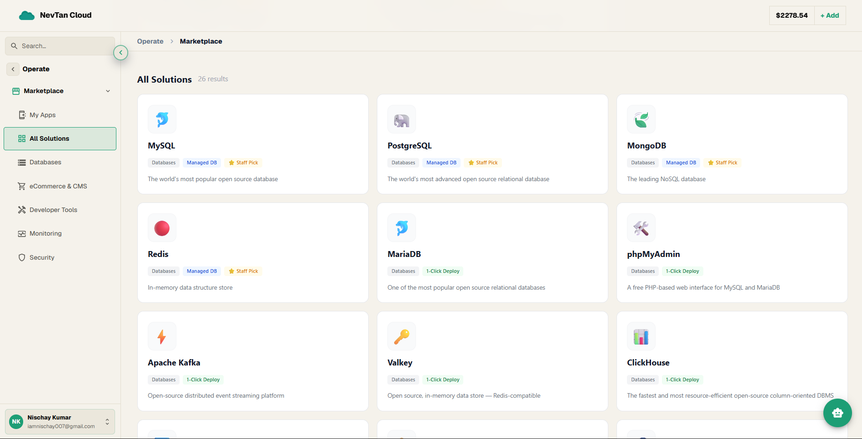This screenshot has width=862, height=439.
Task: Open the phpMyAdmin solution title
Action: click(653, 254)
